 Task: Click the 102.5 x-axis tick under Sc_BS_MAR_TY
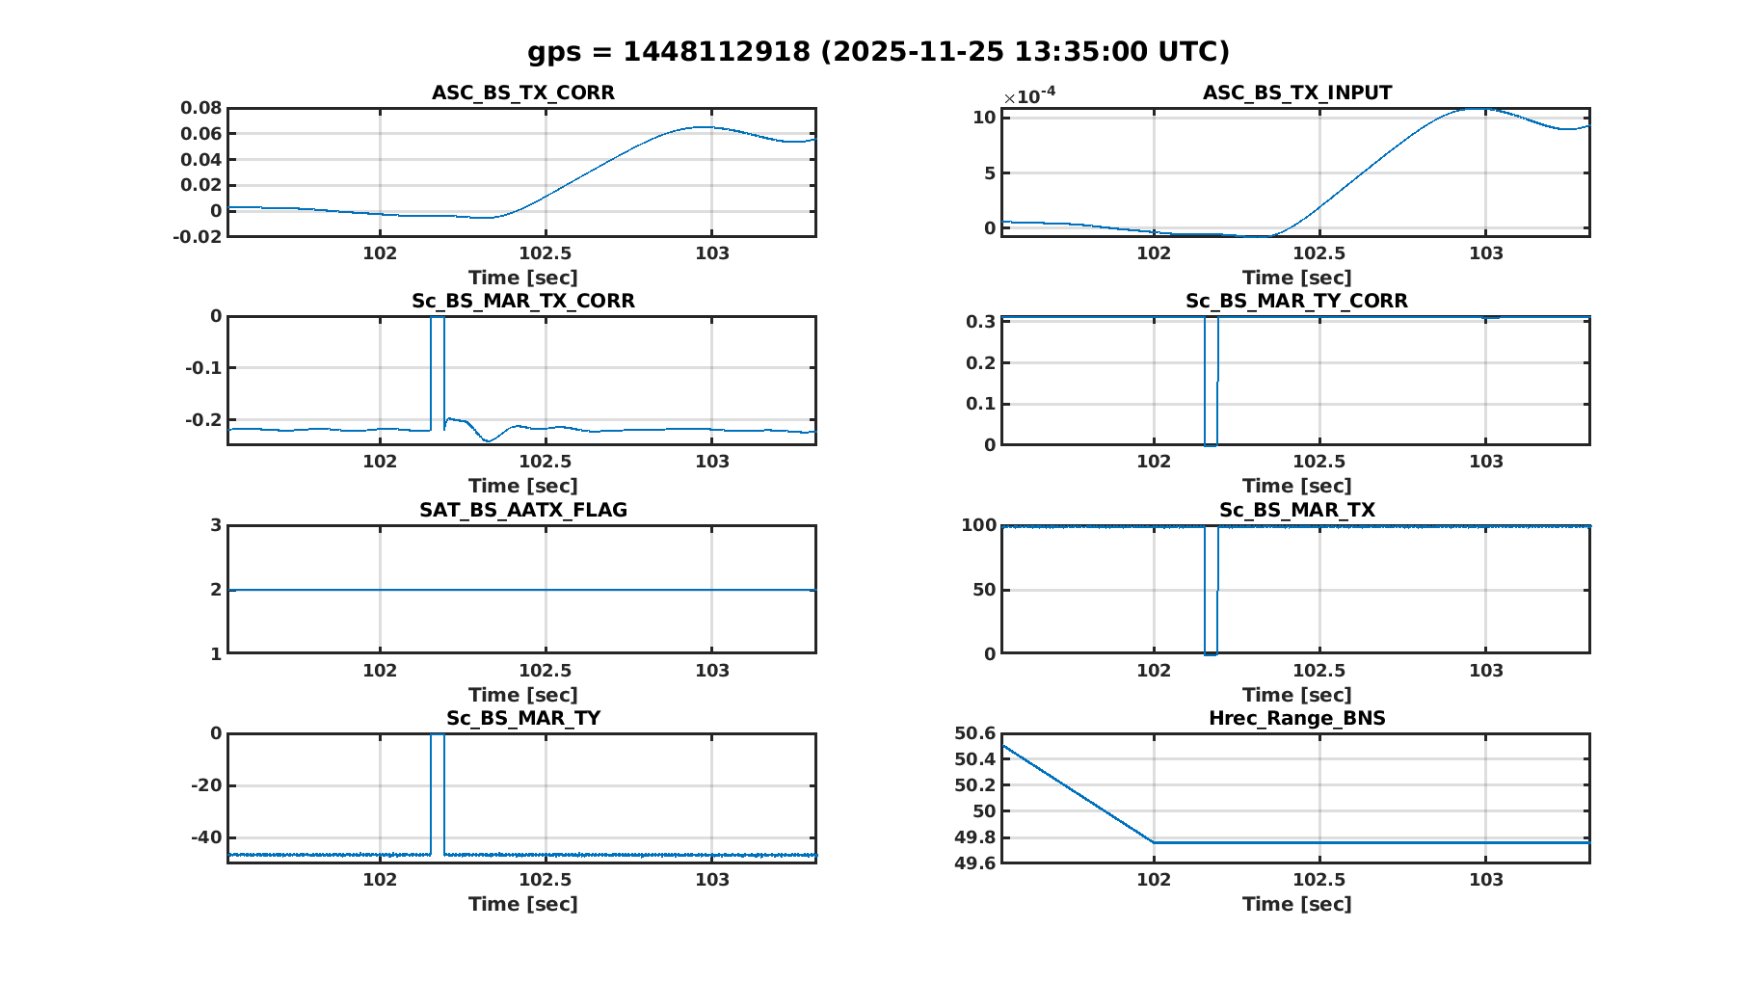(546, 879)
